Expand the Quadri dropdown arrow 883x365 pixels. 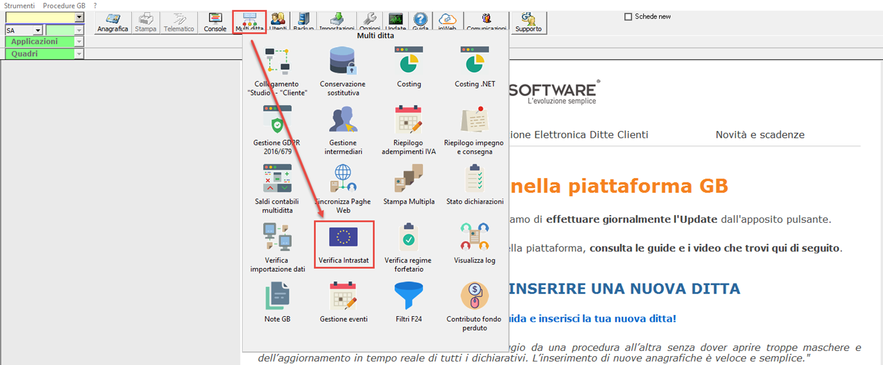point(79,54)
